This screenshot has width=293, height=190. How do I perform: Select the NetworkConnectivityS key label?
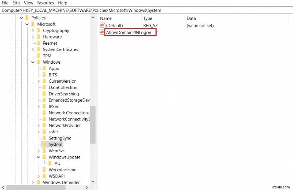[69, 119]
